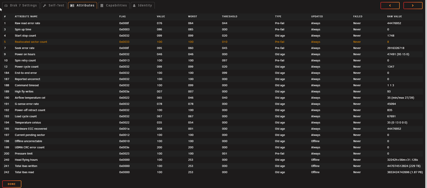Click the disk icon in Disk 7 Settings tab

click(x=6, y=6)
